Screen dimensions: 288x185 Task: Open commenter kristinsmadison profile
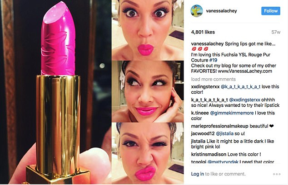click(209, 155)
